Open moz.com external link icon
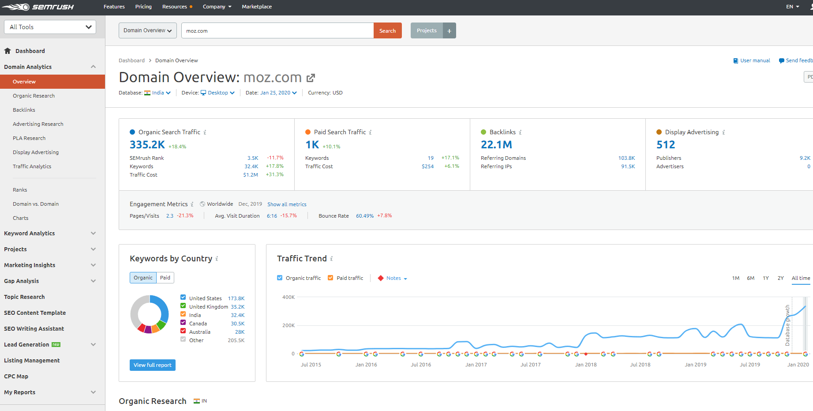 pyautogui.click(x=311, y=78)
